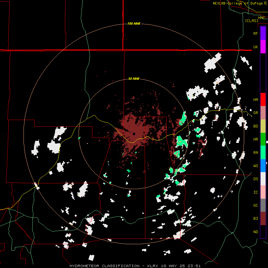This screenshot has height=268, width=268.
Task: Select the gray GC legend swatch
Action: (263, 205)
